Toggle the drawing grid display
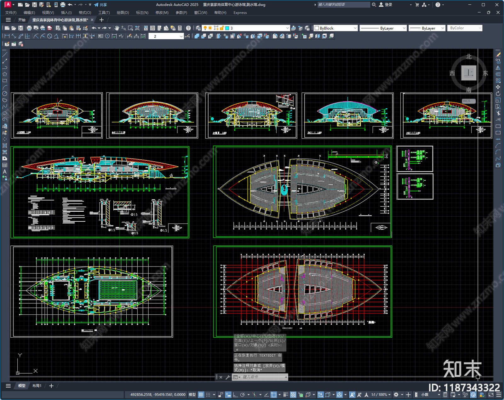The width and height of the screenshot is (504, 400). 201,395
